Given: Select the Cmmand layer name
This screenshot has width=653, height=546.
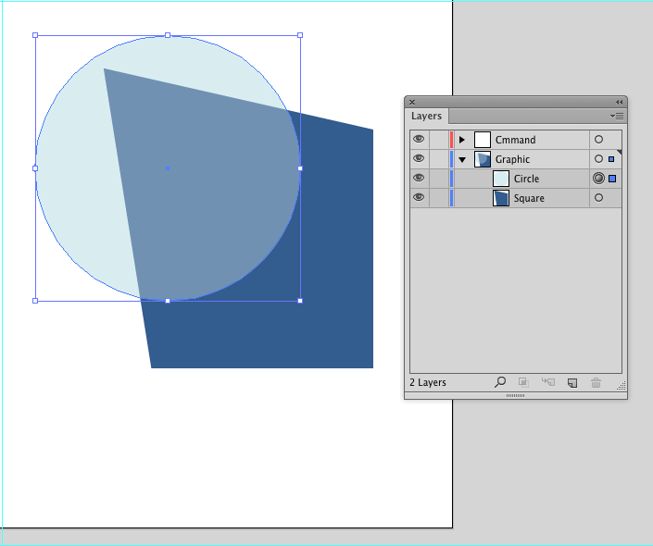Looking at the screenshot, I should (x=516, y=140).
